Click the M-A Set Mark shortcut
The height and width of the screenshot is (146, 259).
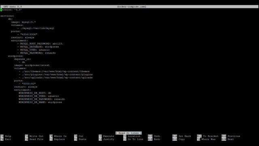click(x=182, y=136)
